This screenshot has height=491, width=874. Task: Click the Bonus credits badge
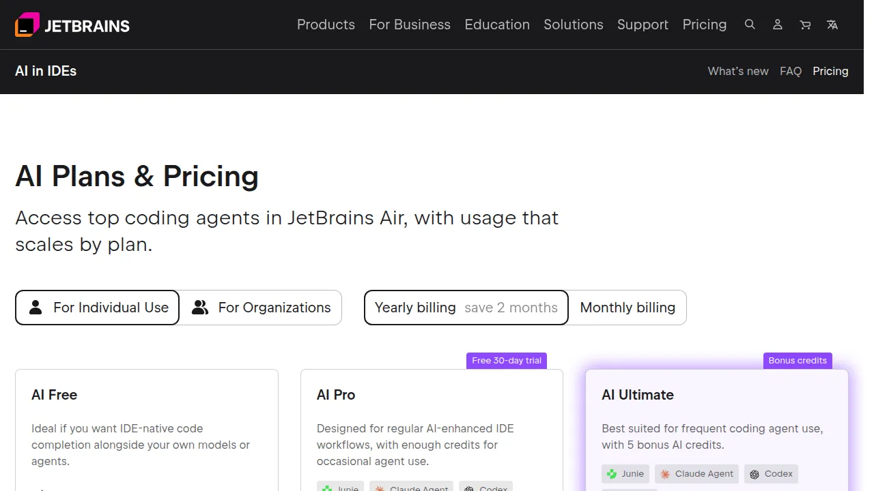[798, 361]
